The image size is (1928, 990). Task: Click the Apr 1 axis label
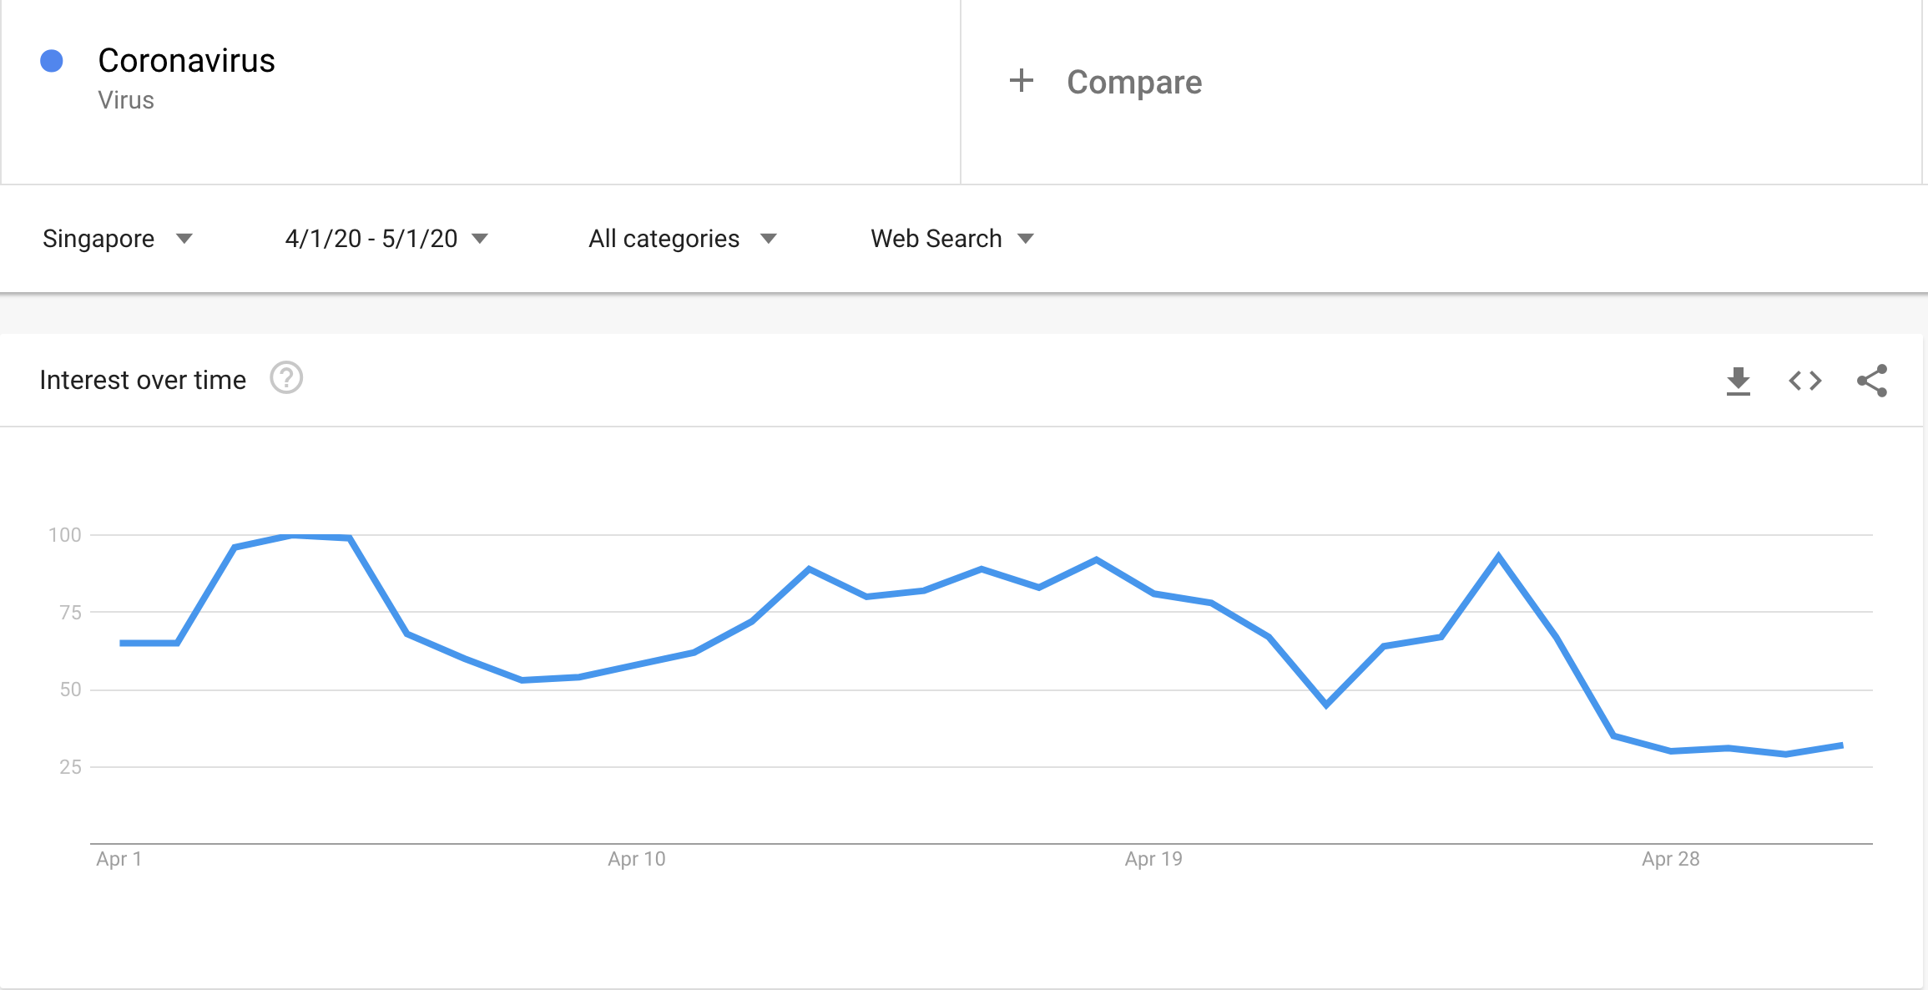(x=119, y=859)
